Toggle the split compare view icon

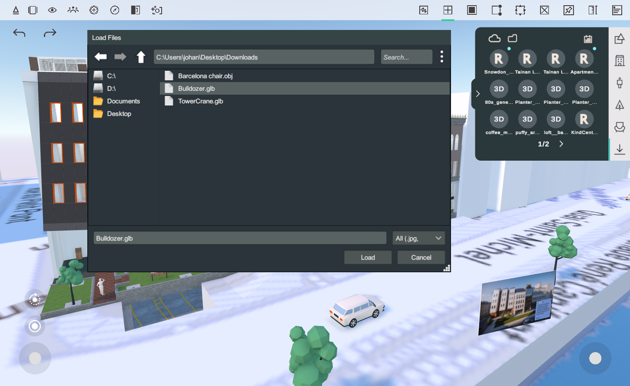pos(136,10)
